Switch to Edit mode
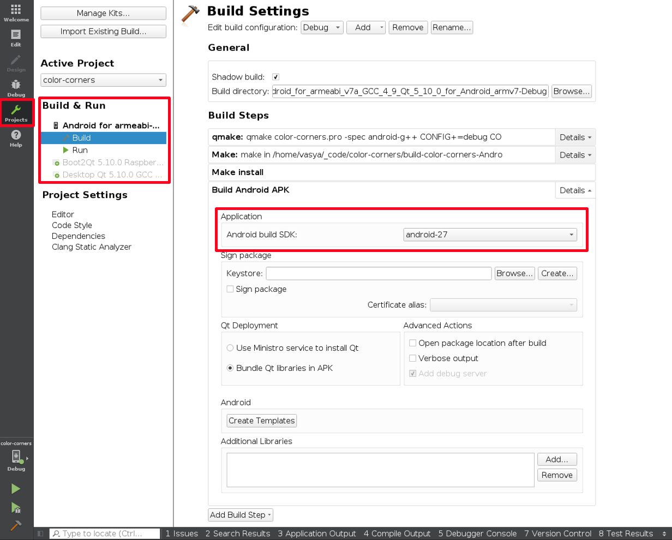 16,38
